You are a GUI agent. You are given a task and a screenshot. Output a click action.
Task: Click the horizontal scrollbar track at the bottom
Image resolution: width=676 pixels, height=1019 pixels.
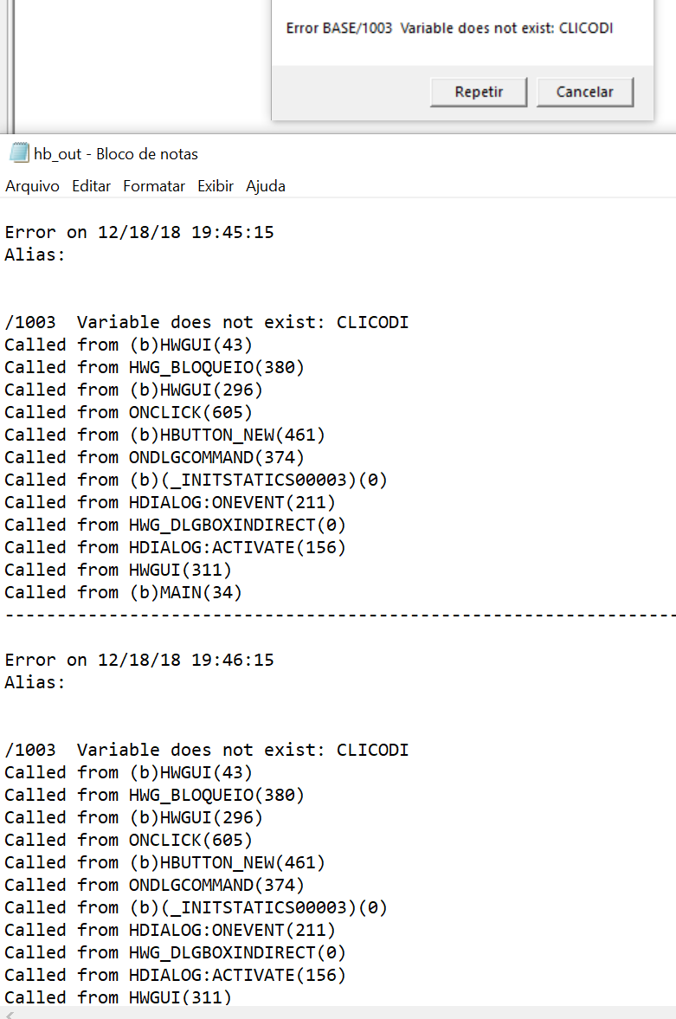click(346, 1013)
